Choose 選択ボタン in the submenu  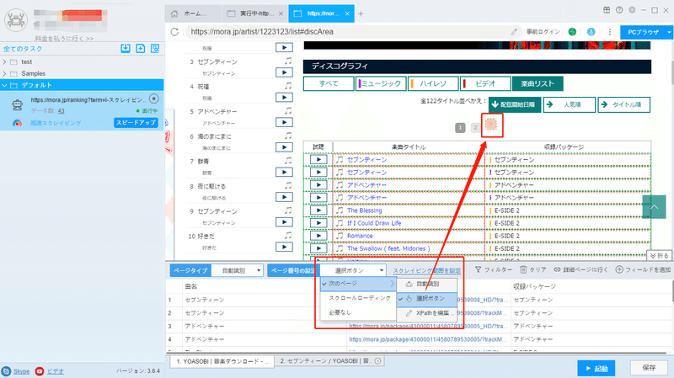pyautogui.click(x=427, y=298)
